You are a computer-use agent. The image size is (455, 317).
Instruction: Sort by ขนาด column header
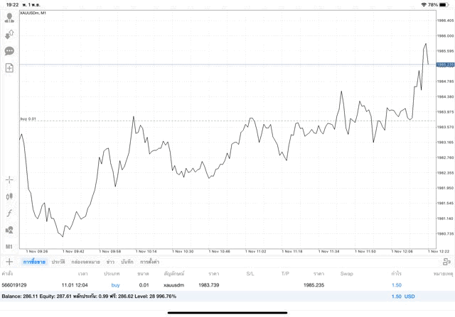click(143, 274)
